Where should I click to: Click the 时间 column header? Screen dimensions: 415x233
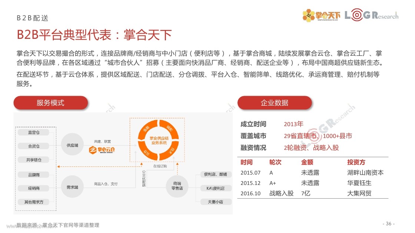(x=246, y=162)
